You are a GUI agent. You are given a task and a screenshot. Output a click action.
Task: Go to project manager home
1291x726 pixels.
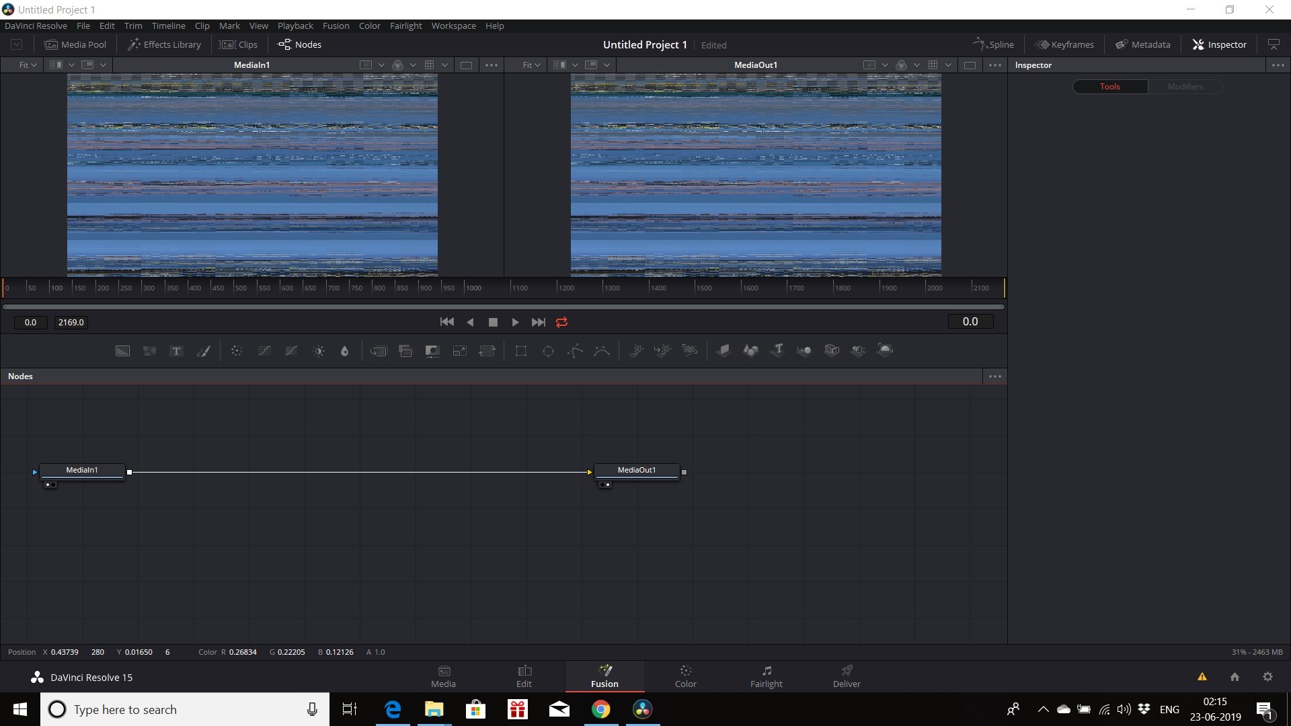pos(1235,677)
